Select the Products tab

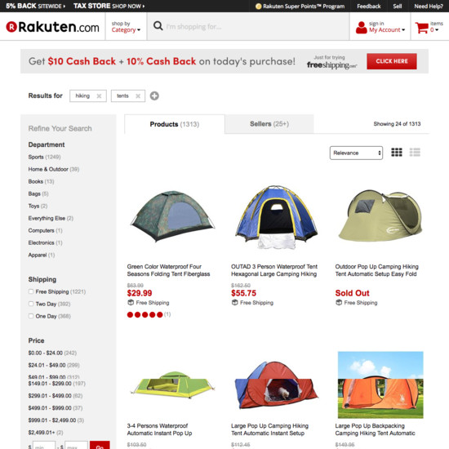click(175, 124)
